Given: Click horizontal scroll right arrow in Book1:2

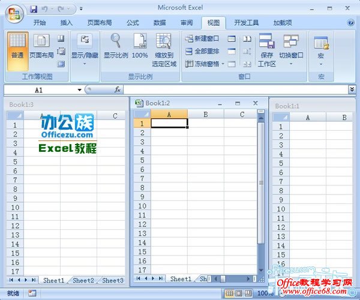Looking at the screenshot, I should coord(248,279).
